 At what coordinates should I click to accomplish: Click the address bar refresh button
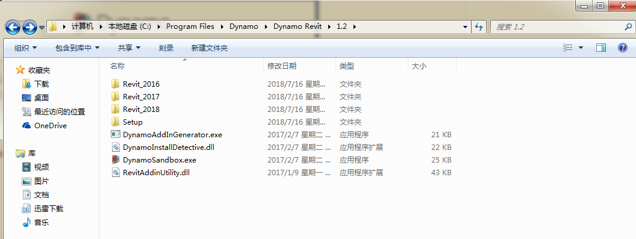[479, 27]
